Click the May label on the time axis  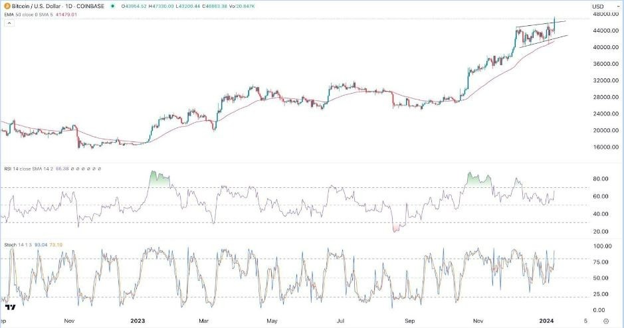coord(272,321)
